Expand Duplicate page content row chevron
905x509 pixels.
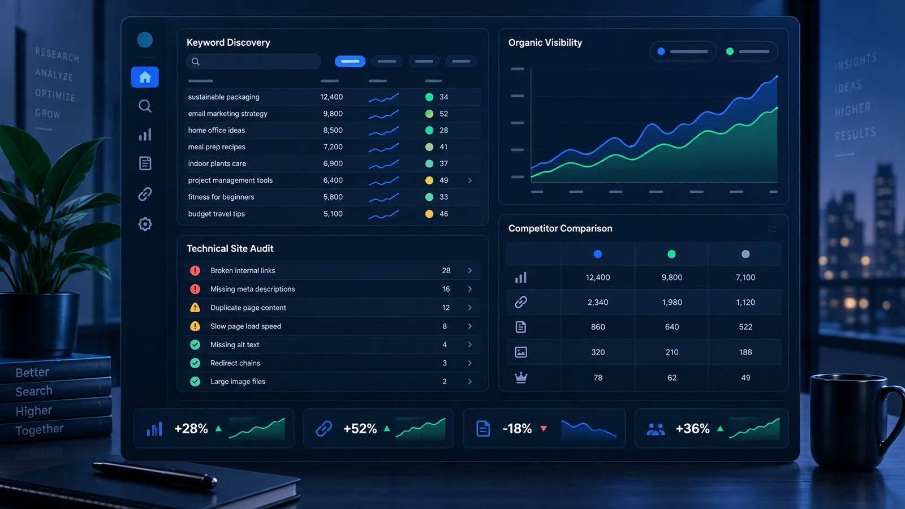(x=470, y=308)
